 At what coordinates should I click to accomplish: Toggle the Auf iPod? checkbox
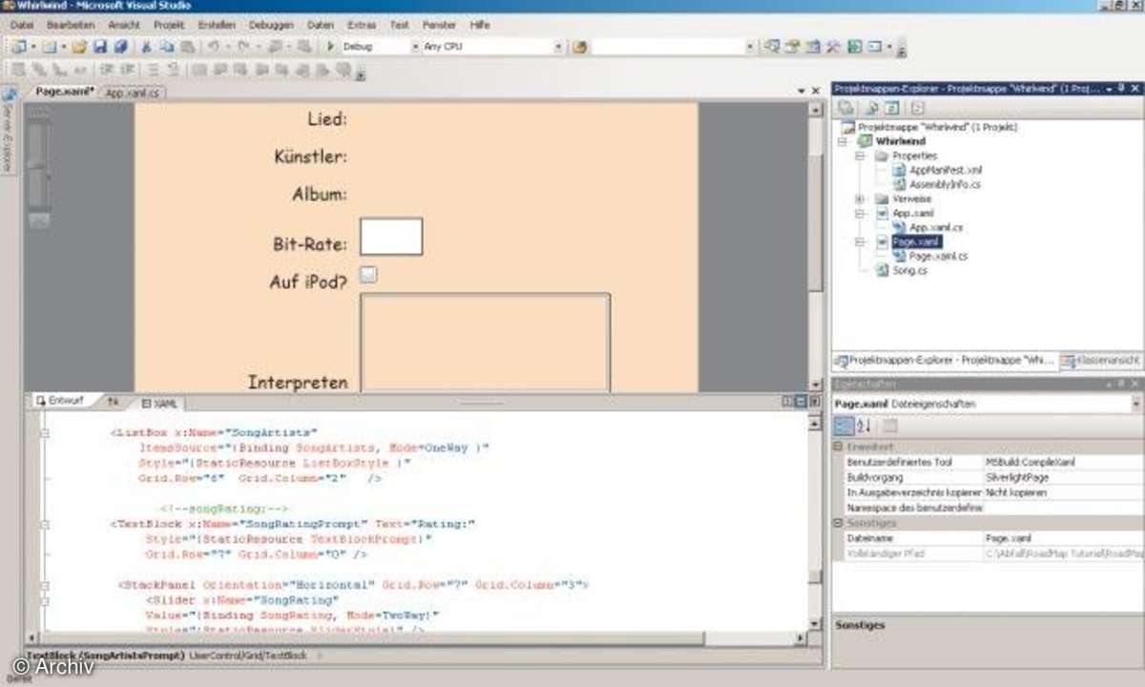368,275
